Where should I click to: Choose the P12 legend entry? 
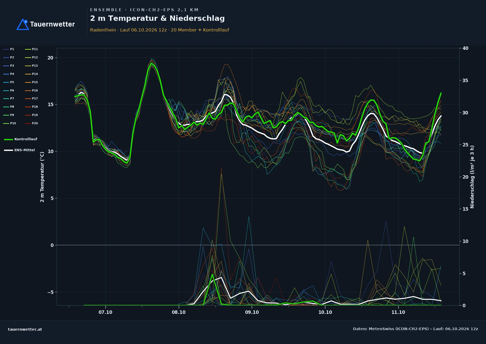click(x=31, y=57)
